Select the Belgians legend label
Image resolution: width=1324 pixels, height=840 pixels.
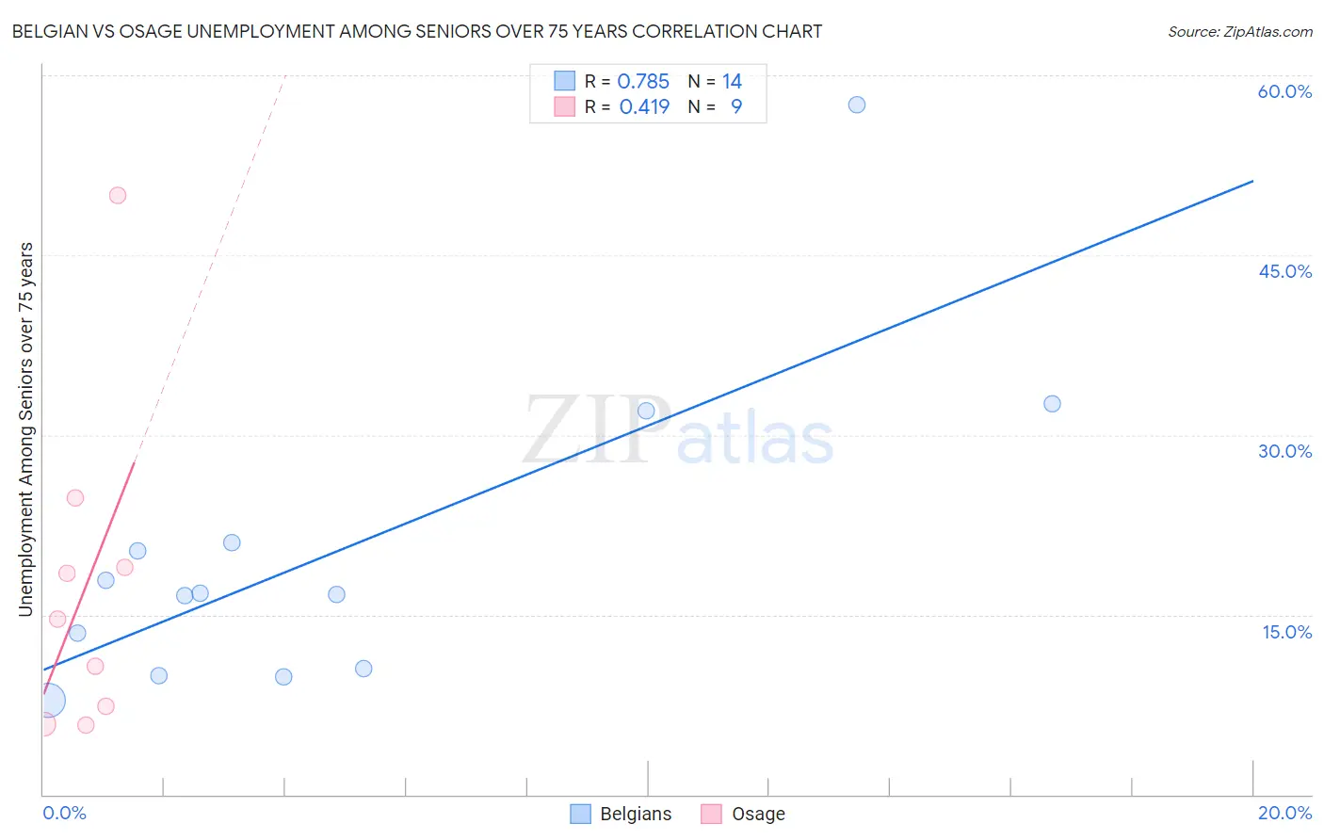pyautogui.click(x=636, y=814)
